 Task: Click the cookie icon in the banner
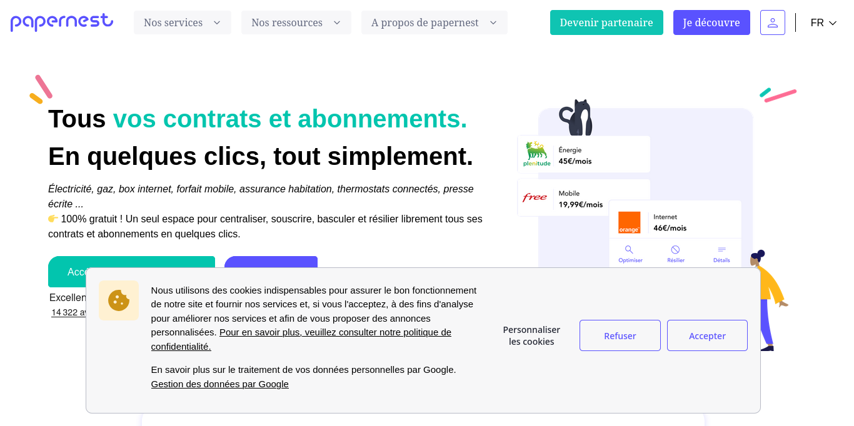click(x=119, y=300)
